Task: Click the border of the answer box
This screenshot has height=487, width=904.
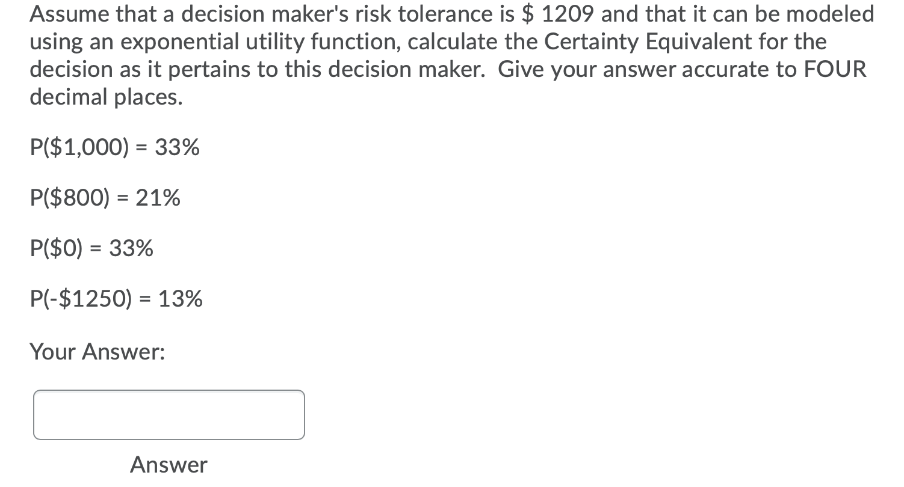Action: (169, 391)
